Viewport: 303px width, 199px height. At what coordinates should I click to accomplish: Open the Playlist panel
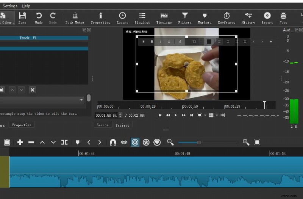pyautogui.click(x=142, y=18)
